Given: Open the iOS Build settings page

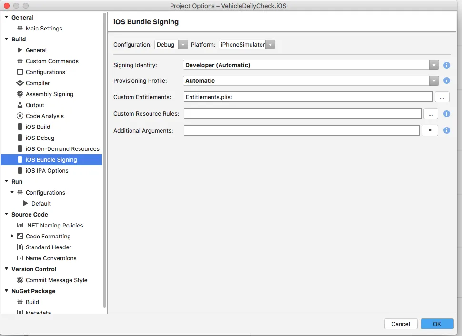Looking at the screenshot, I should pos(38,127).
